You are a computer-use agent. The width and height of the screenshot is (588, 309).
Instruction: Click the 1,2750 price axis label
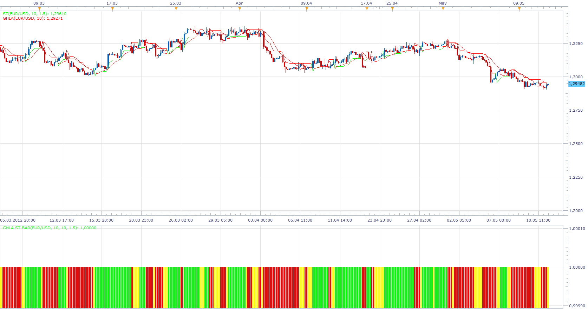[576, 110]
